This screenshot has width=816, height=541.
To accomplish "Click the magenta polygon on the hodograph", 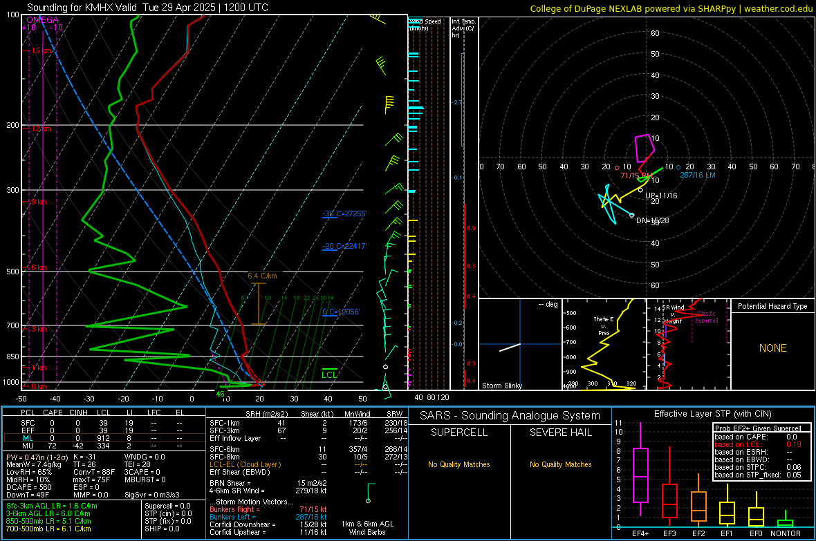I will pos(645,149).
